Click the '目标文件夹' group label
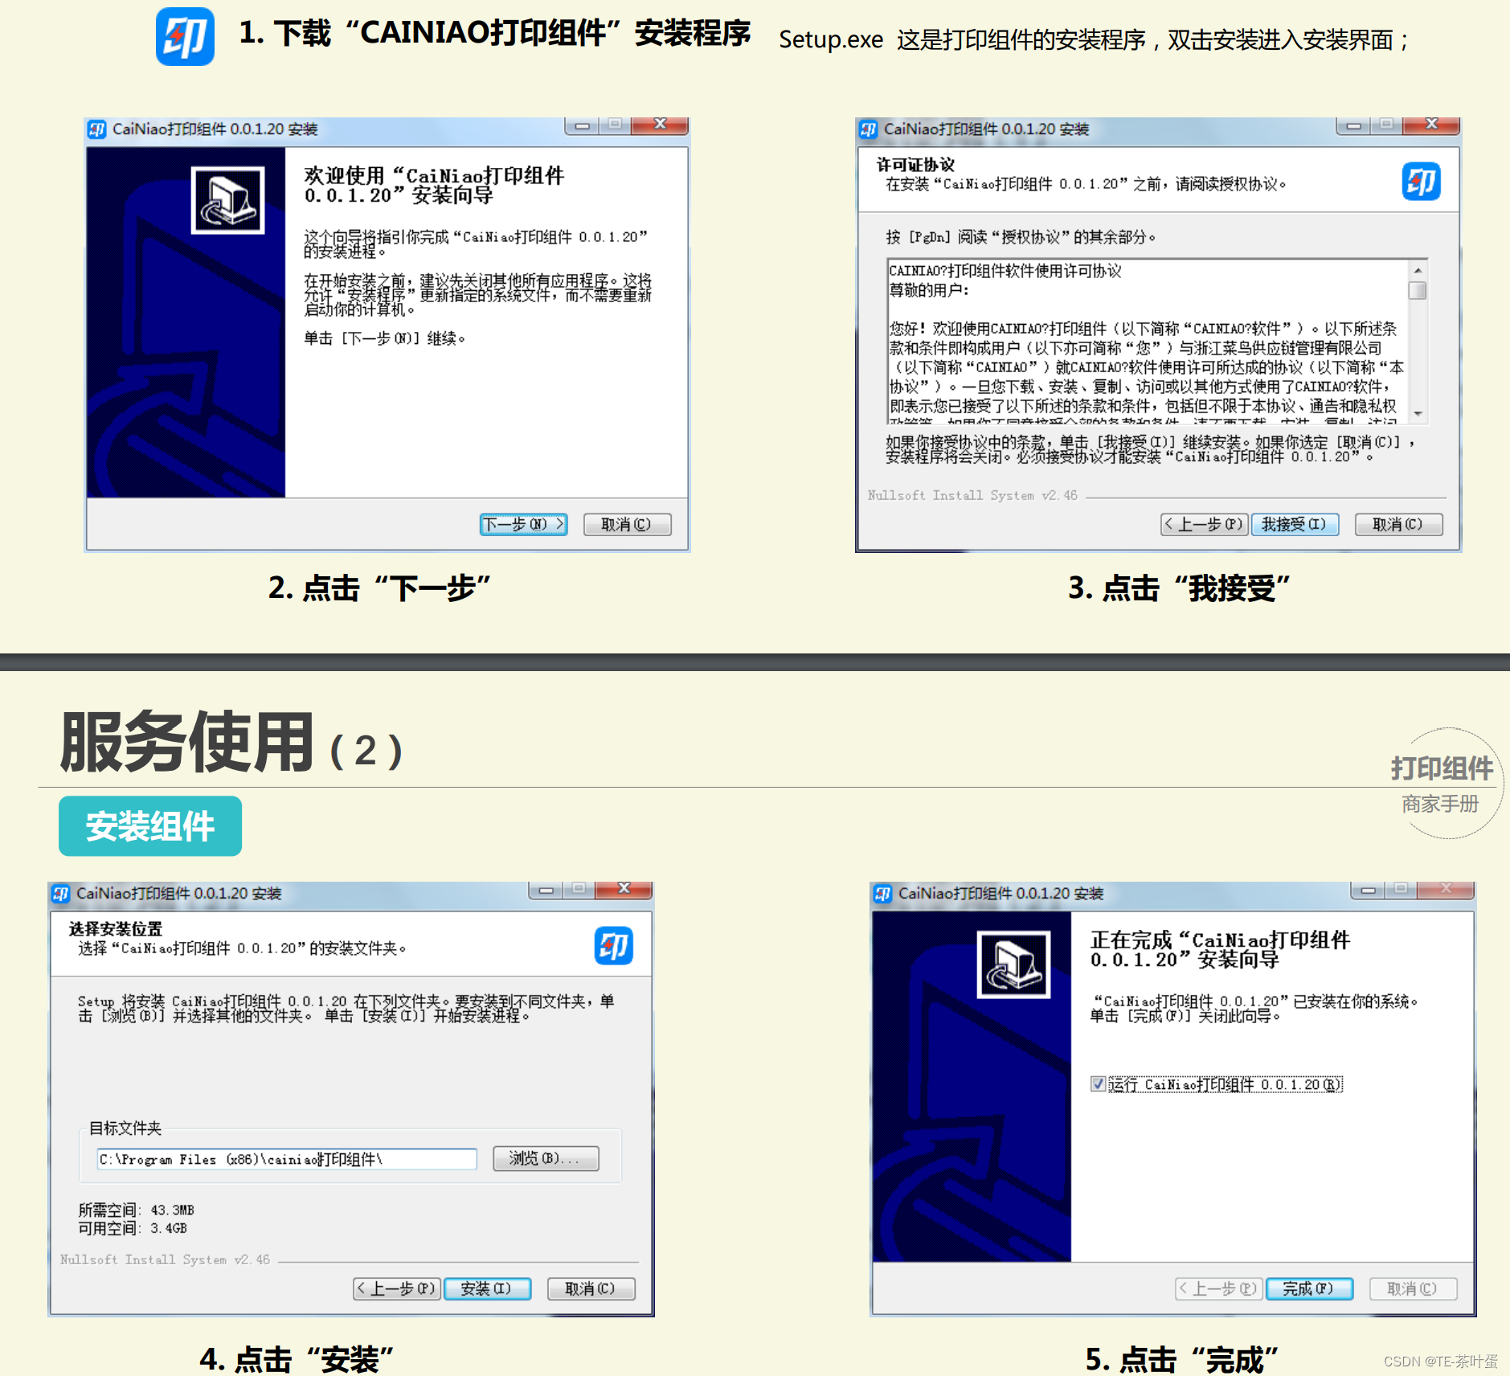Viewport: 1510px width, 1376px height. pos(125,1128)
